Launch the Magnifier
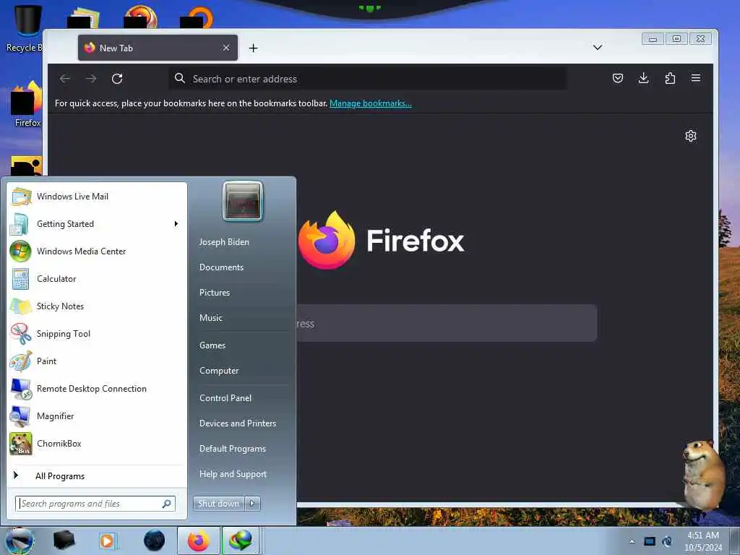Viewport: 740px width, 555px height. pyautogui.click(x=97, y=416)
